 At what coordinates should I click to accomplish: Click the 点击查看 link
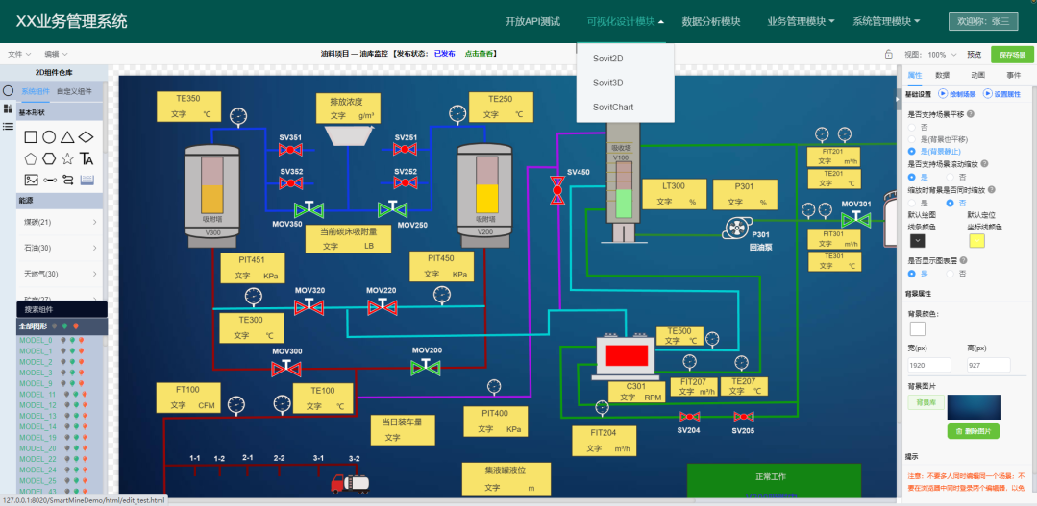coord(480,54)
